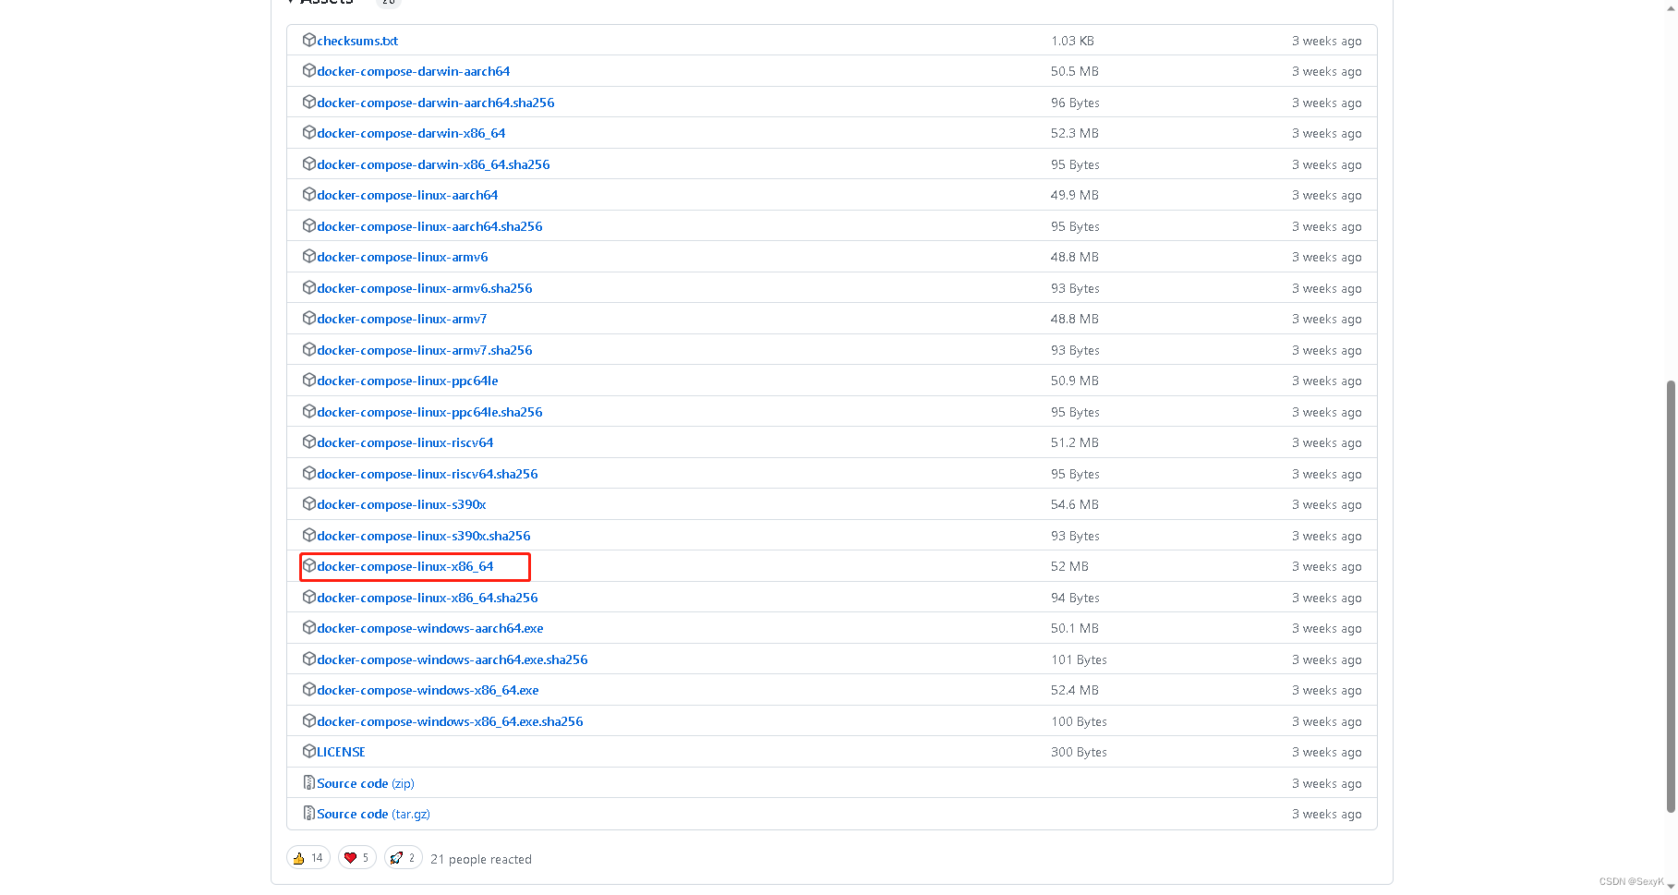Viewport: 1678px width, 895px height.
Task: Click the zip file icon beside Source code (zip)
Action: tap(309, 782)
